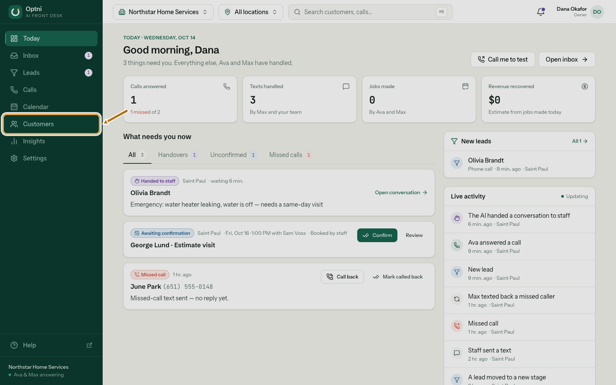Click the missed-call icon in Live activity

457,326
